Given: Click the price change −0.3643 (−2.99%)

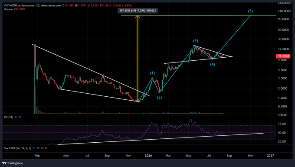Looking at the screenshot, I should tap(122, 6).
